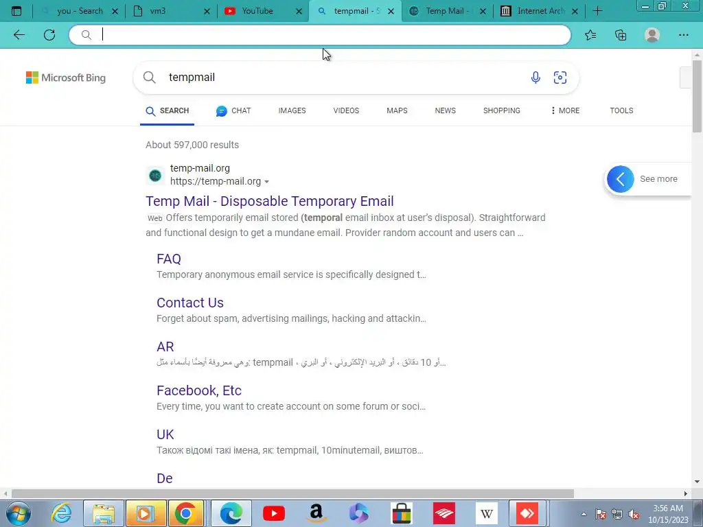The image size is (703, 527).
Task: Click the 'About 597,000 results' text
Action: 192,145
